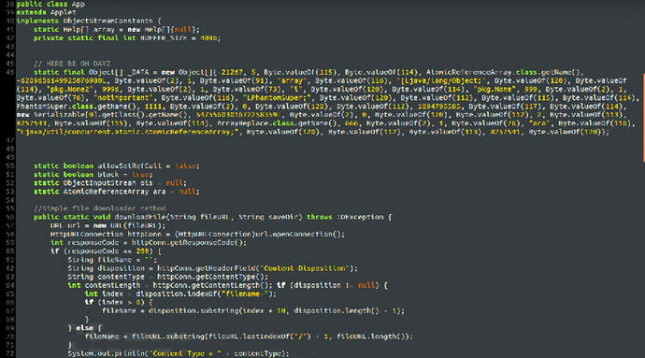
Task: Click the allowSetRefCall variable name
Action: (x=129, y=165)
